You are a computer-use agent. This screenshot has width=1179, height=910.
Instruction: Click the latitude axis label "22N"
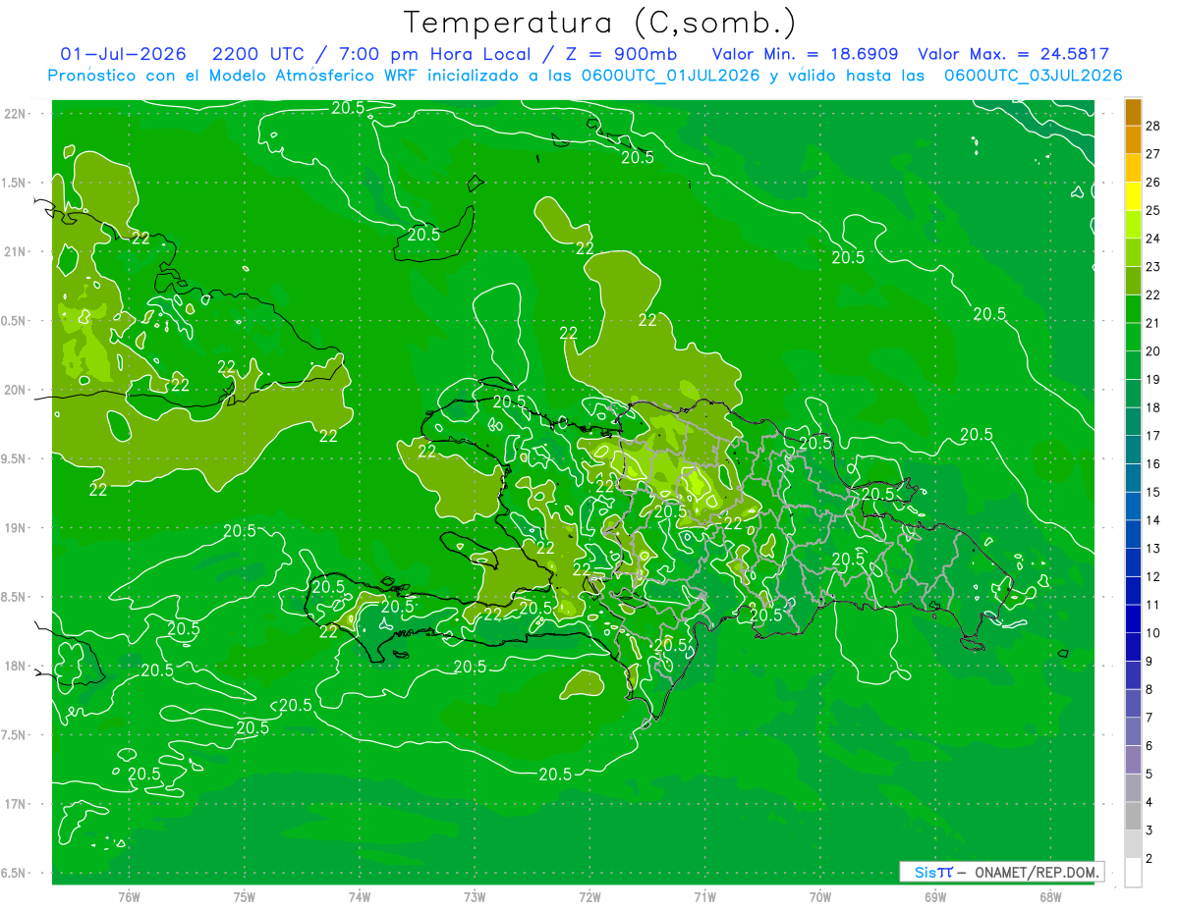click(x=16, y=113)
